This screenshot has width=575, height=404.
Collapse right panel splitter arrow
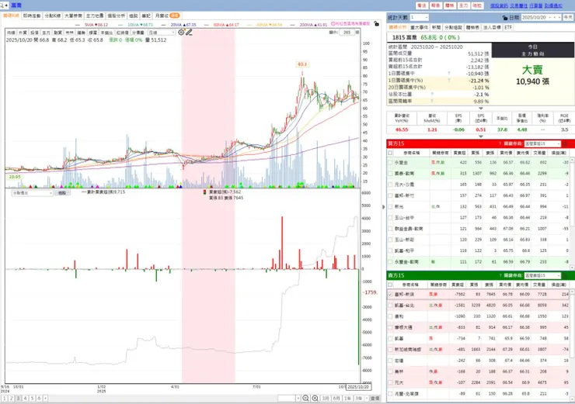[384, 207]
